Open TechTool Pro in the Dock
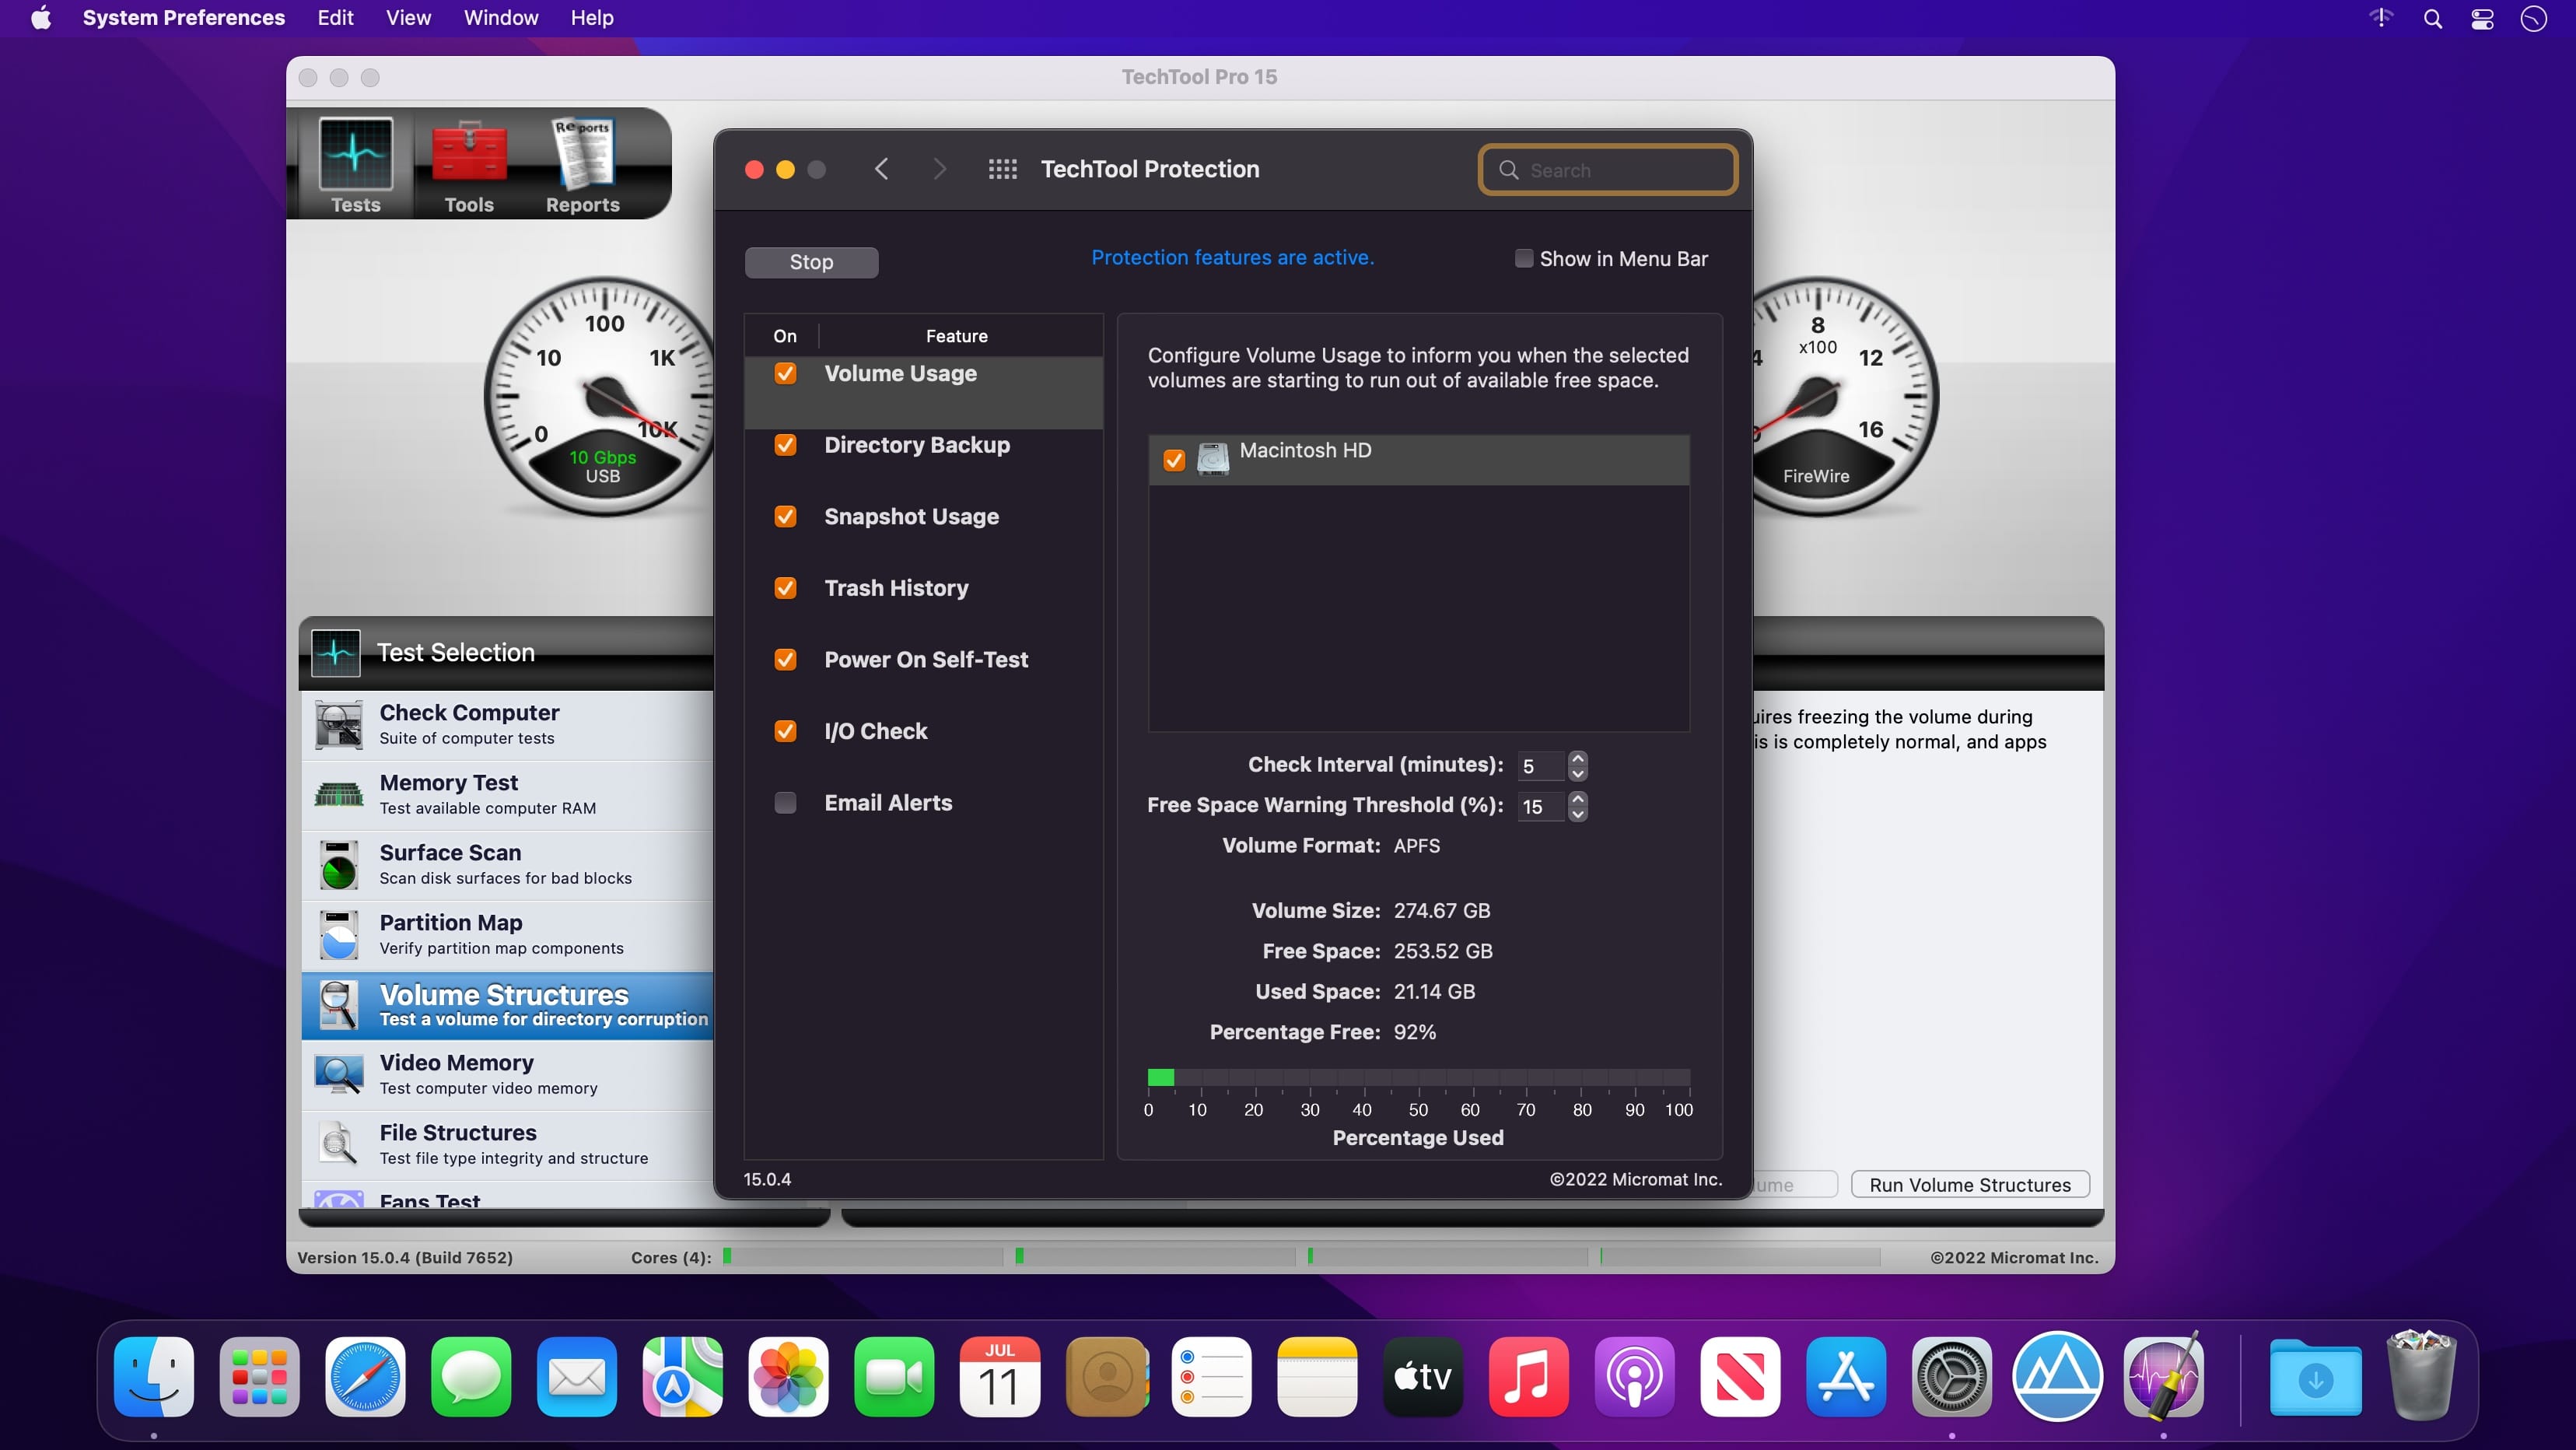Image resolution: width=2576 pixels, height=1450 pixels. [x=2163, y=1376]
